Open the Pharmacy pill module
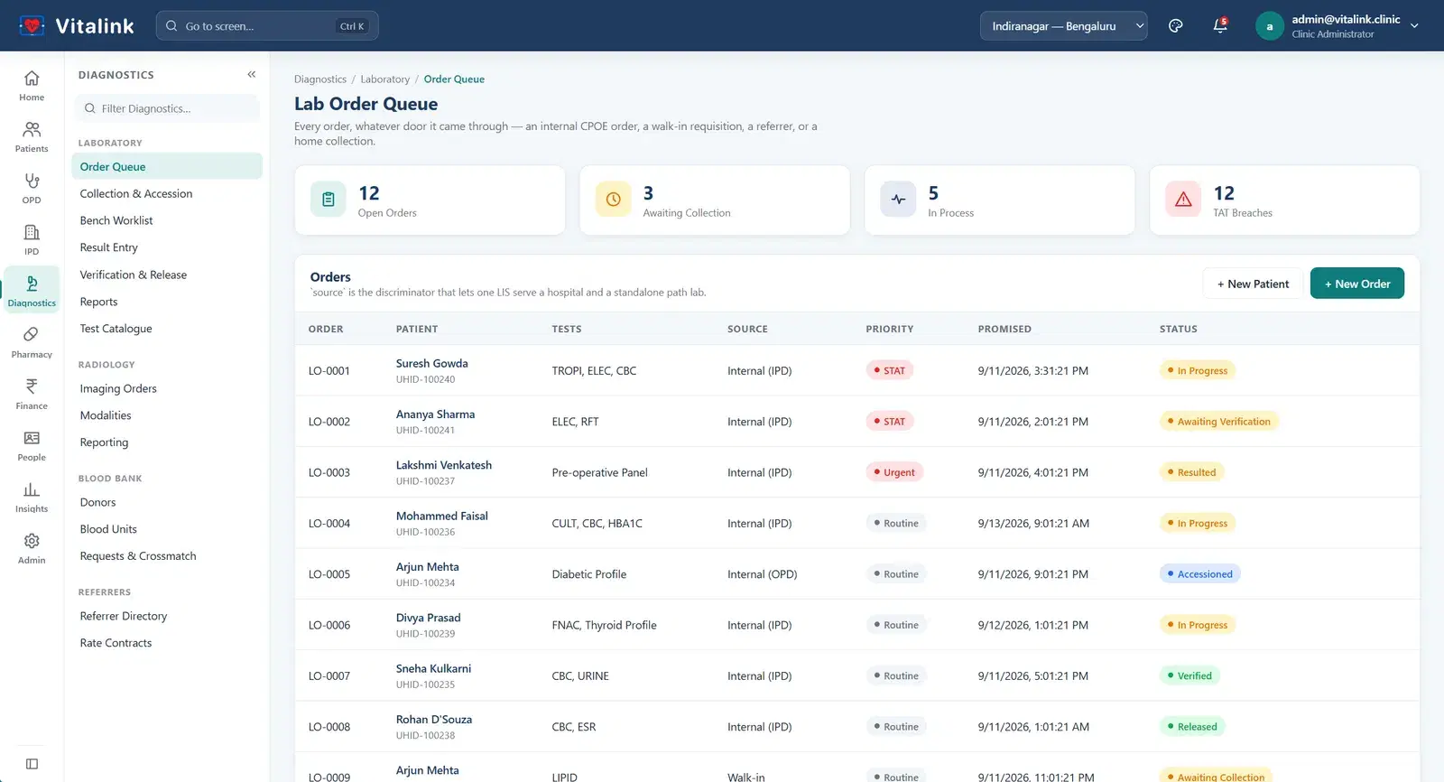Screen dimensions: 1444x782 [x=32, y=343]
